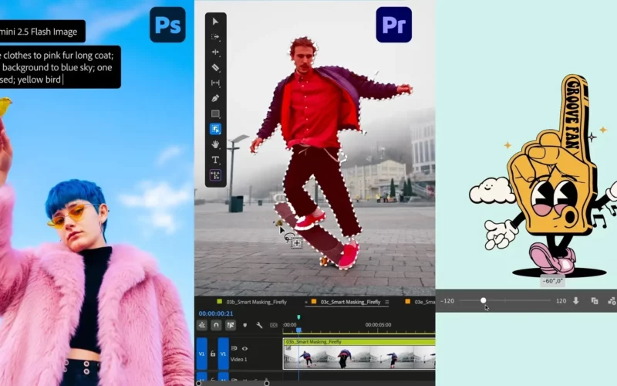Click the rotation slider handle
This screenshot has height=386, width=617.
coord(484,300)
